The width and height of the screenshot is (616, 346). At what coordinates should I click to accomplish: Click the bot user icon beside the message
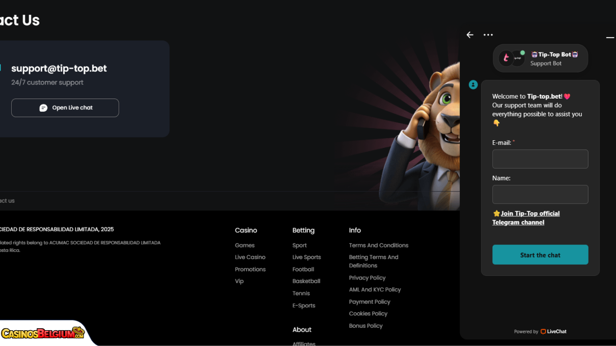[473, 85]
